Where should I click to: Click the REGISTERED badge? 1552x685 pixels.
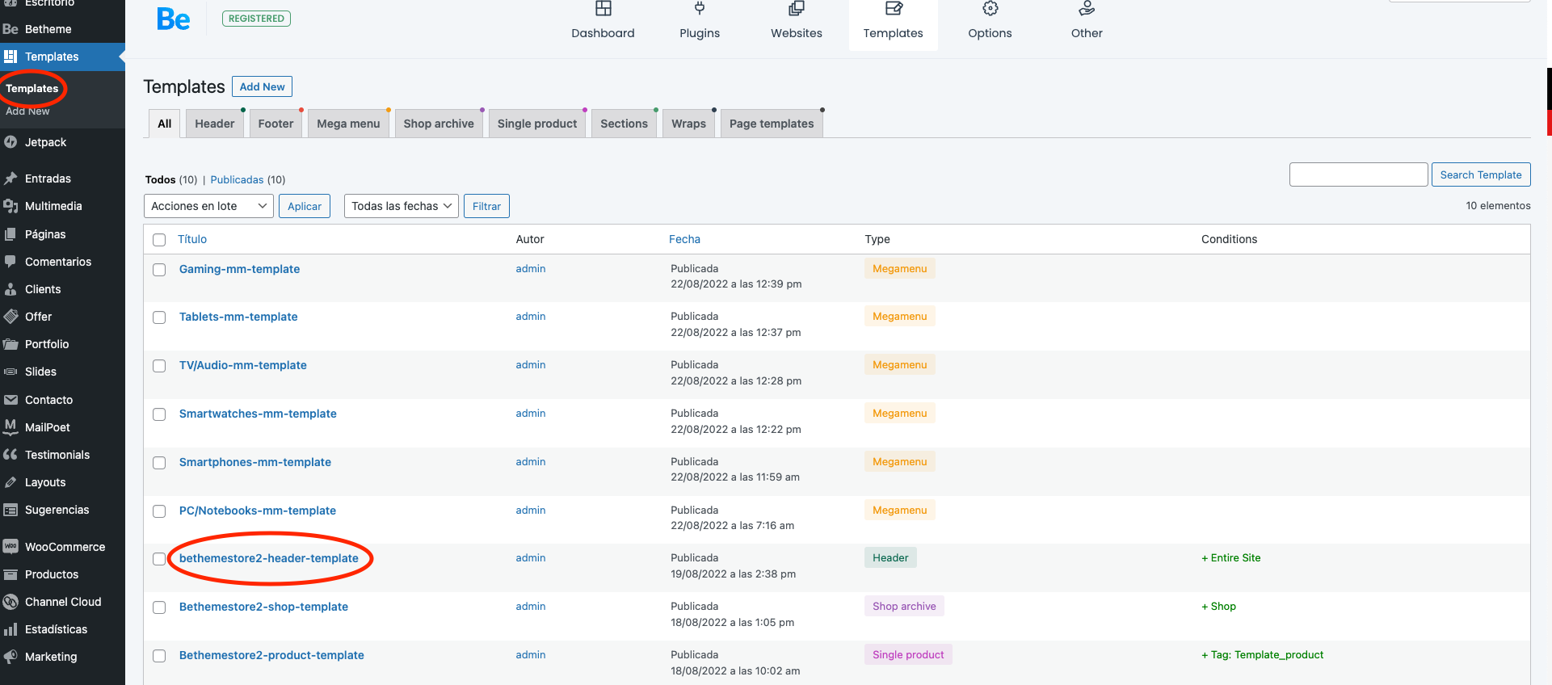pyautogui.click(x=256, y=19)
